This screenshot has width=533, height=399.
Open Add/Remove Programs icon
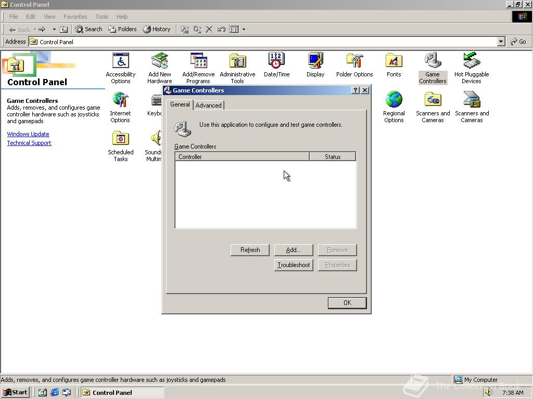[198, 68]
